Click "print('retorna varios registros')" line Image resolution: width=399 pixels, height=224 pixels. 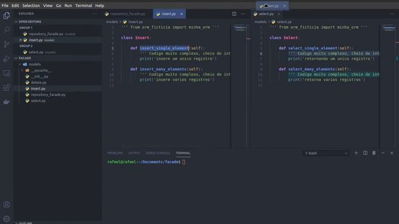click(x=327, y=80)
